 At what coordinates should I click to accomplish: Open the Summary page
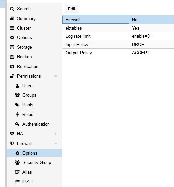(x=35, y=18)
